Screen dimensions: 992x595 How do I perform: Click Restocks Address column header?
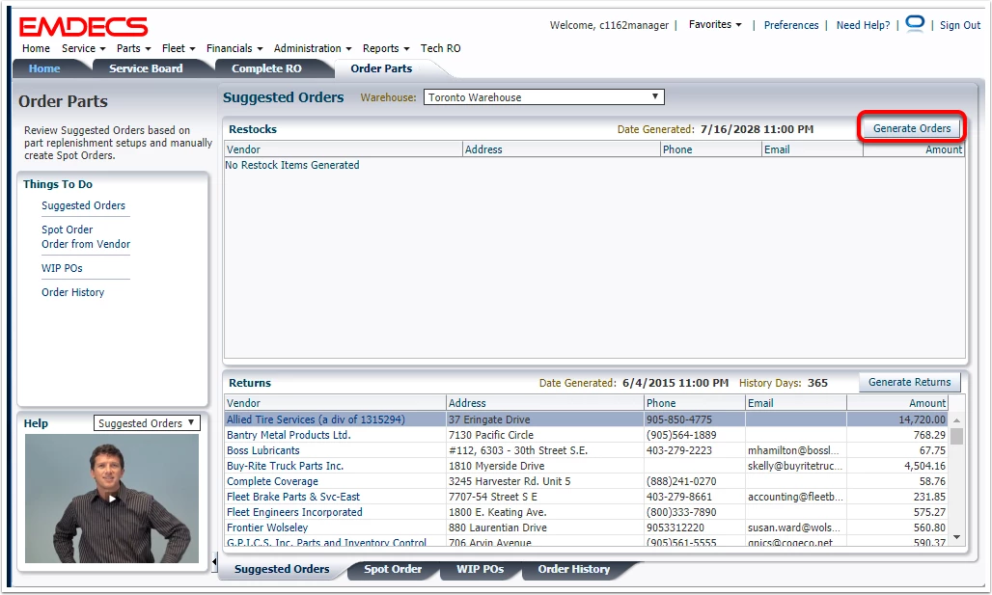tap(562, 149)
